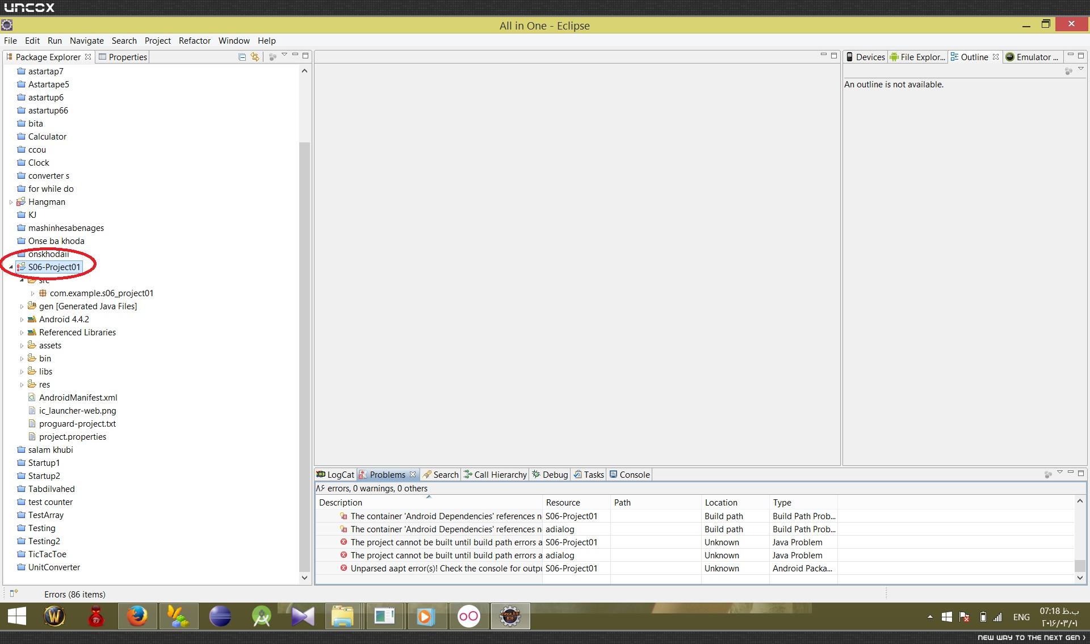The height and width of the screenshot is (644, 1090).
Task: Click the ENG language indicator in tray
Action: [x=1021, y=617]
